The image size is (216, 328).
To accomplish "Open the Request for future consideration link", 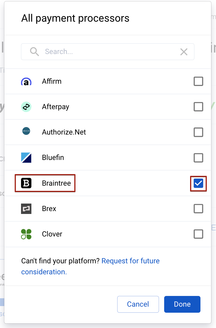I will pyautogui.click(x=130, y=261).
